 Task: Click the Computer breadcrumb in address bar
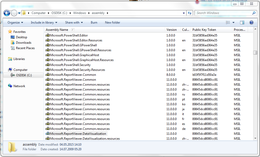[39, 13]
